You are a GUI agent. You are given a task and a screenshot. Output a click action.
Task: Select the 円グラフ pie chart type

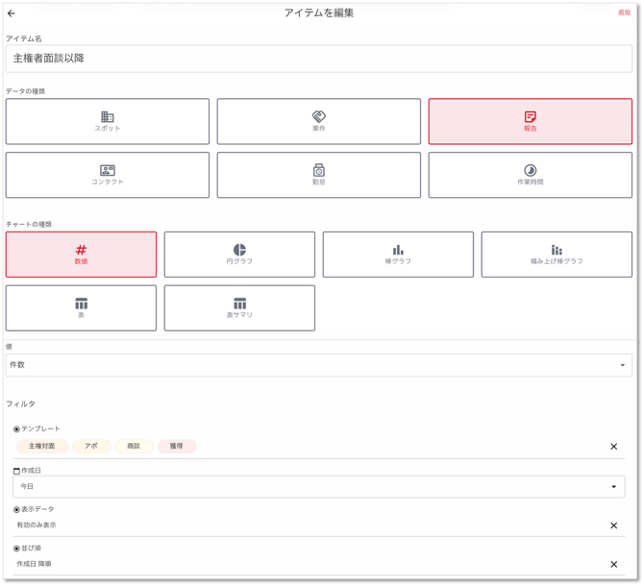(239, 255)
